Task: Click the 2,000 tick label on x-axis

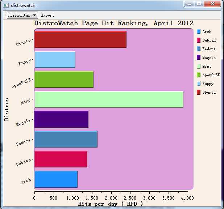Action: tap(111, 198)
